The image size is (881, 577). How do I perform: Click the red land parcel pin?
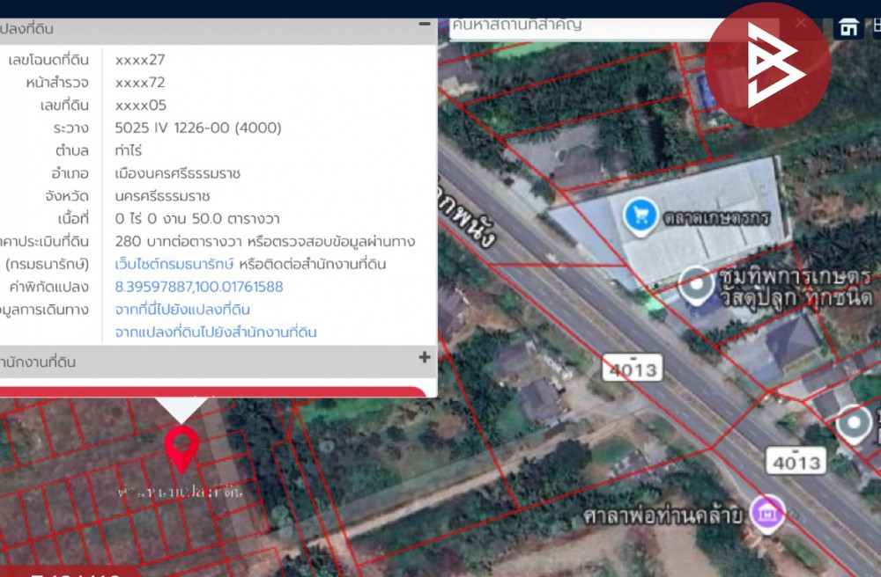(181, 449)
